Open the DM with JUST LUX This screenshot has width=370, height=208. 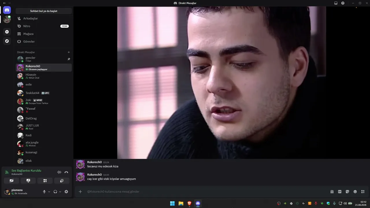coord(44,127)
